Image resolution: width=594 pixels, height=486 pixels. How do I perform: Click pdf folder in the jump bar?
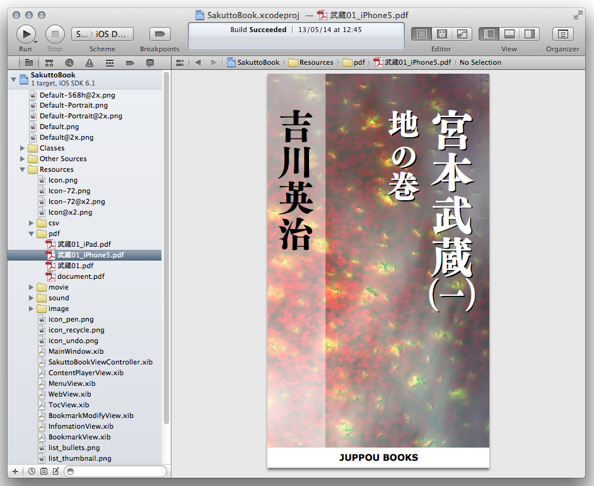(x=354, y=62)
